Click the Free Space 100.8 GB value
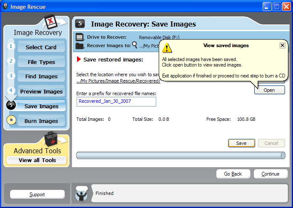293x208 pixels. (x=246, y=119)
